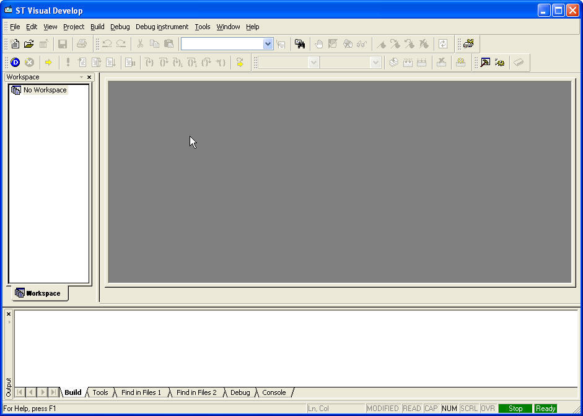
Task: Open the find text combo box dropdown arrow
Action: [268, 44]
